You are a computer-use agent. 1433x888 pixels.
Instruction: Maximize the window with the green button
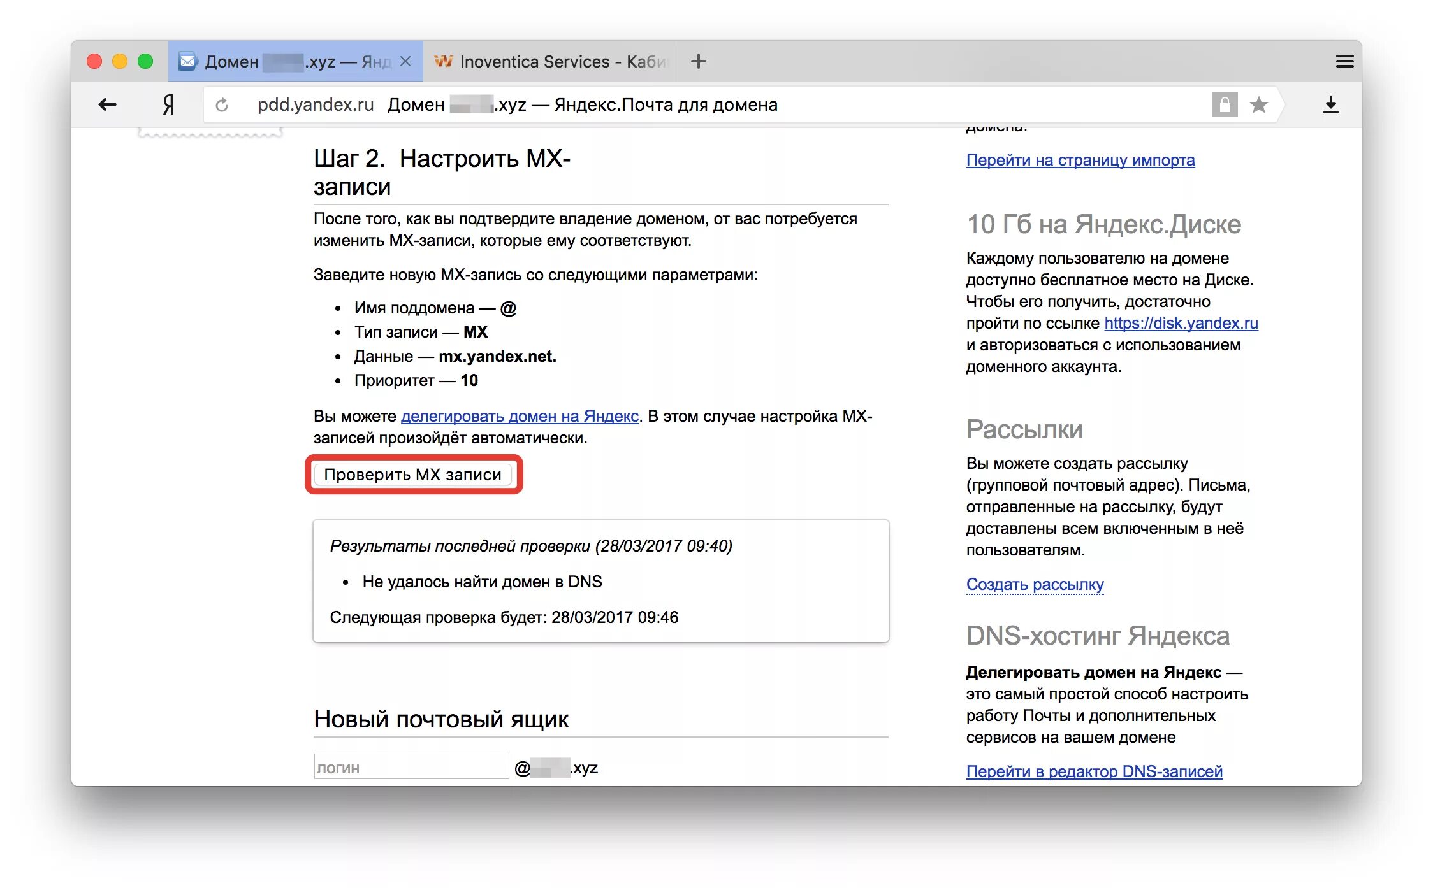[x=145, y=61]
